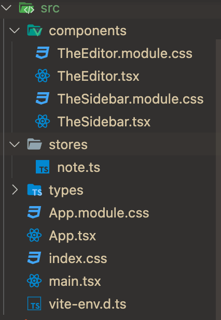Click the file tree vertical scrollbar
The height and width of the screenshot is (320, 221).
[x=218, y=180]
